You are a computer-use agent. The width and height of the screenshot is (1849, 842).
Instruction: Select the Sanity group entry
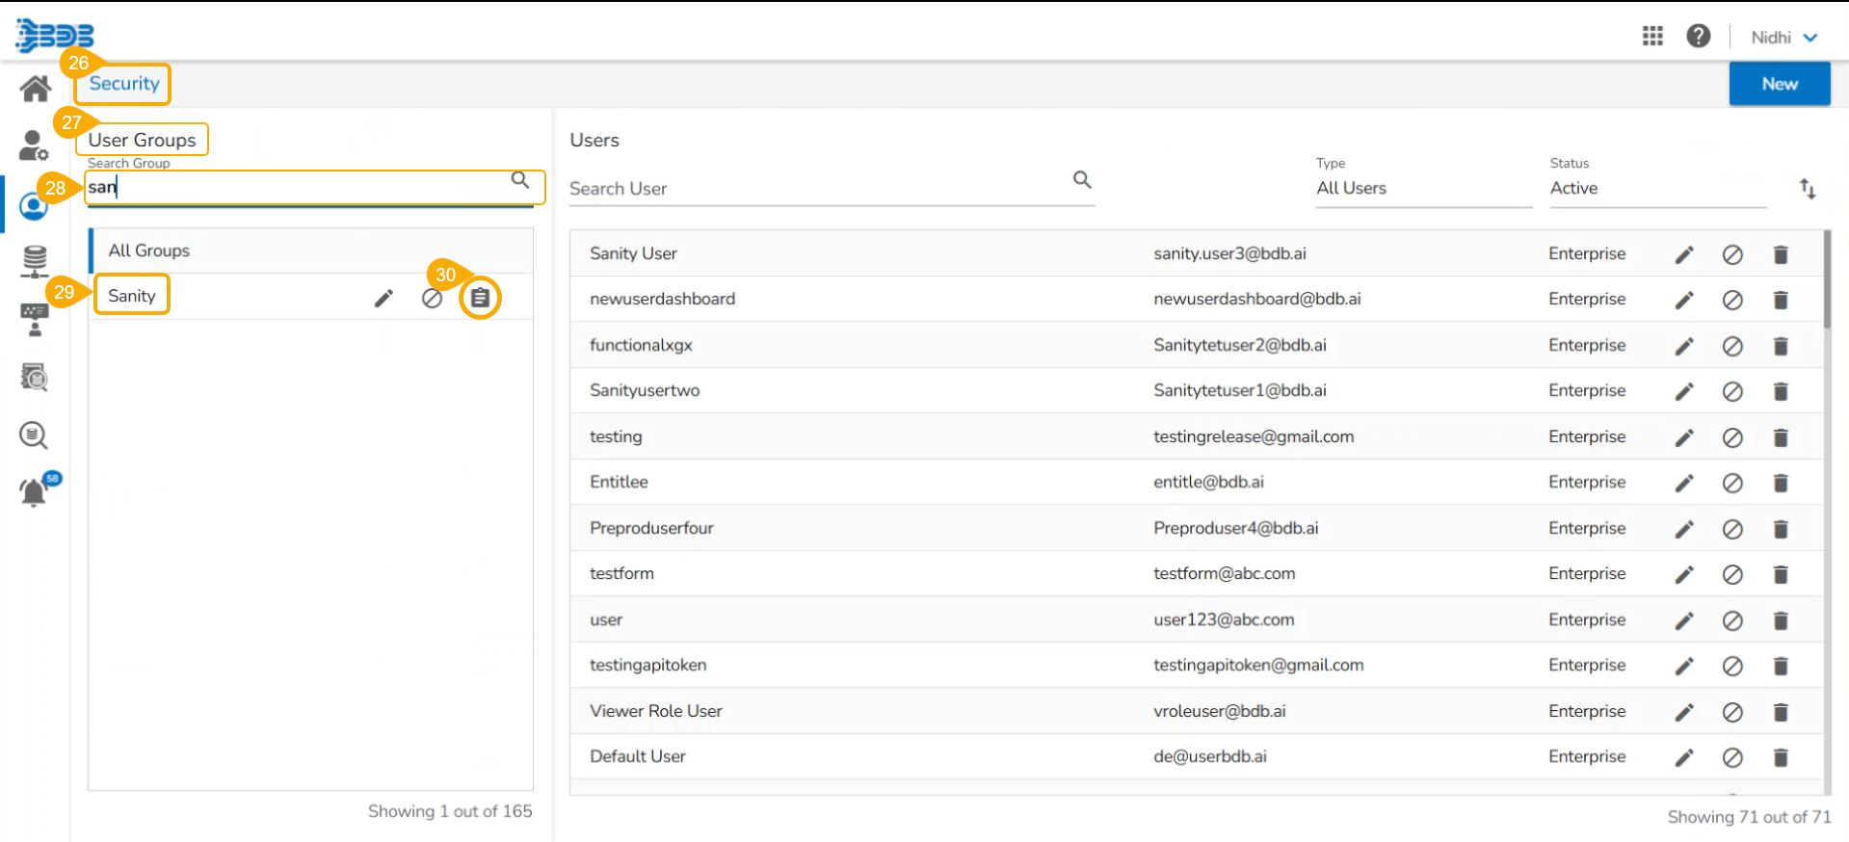(x=132, y=296)
